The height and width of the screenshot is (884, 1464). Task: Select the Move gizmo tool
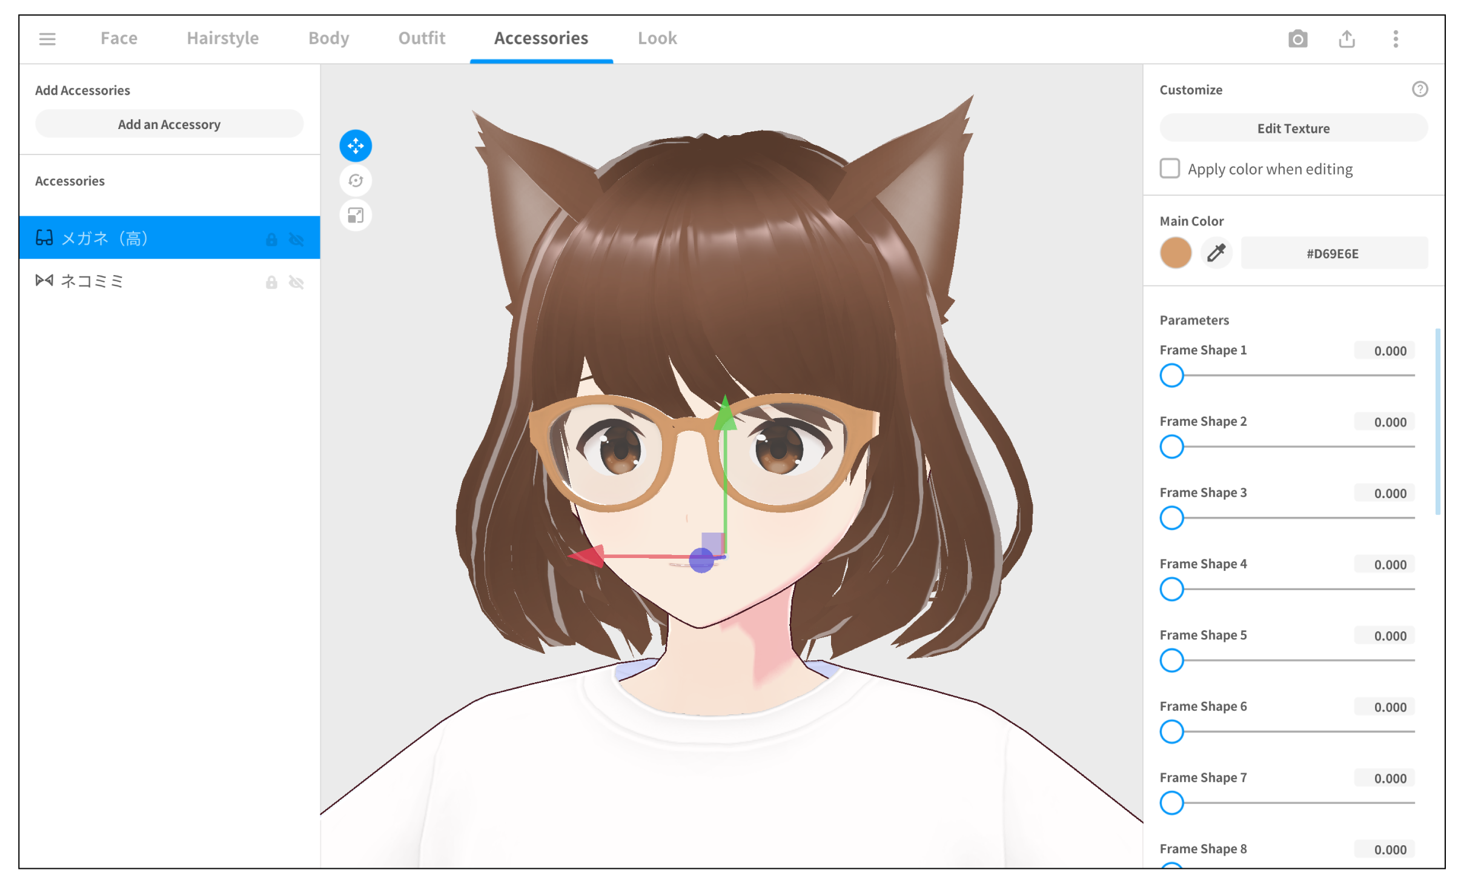(x=356, y=145)
